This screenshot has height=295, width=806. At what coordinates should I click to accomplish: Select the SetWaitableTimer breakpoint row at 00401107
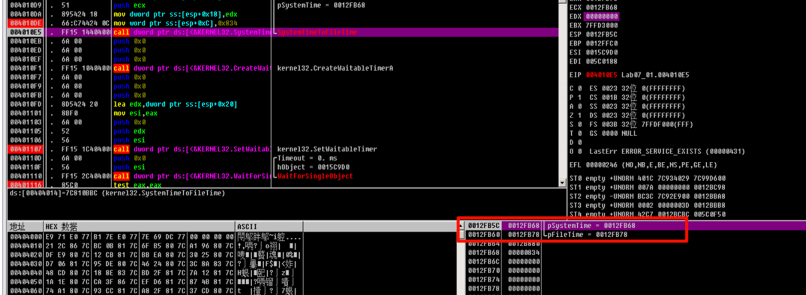pyautogui.click(x=283, y=149)
